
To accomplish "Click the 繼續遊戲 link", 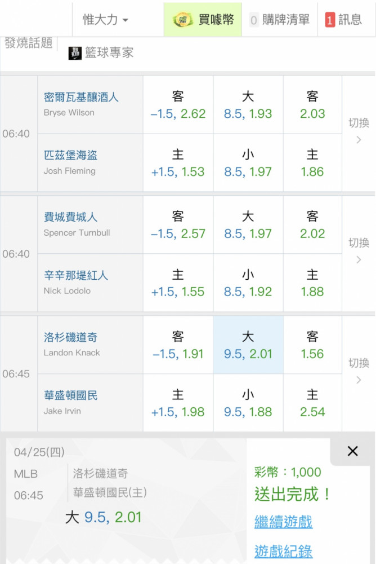I will click(283, 522).
